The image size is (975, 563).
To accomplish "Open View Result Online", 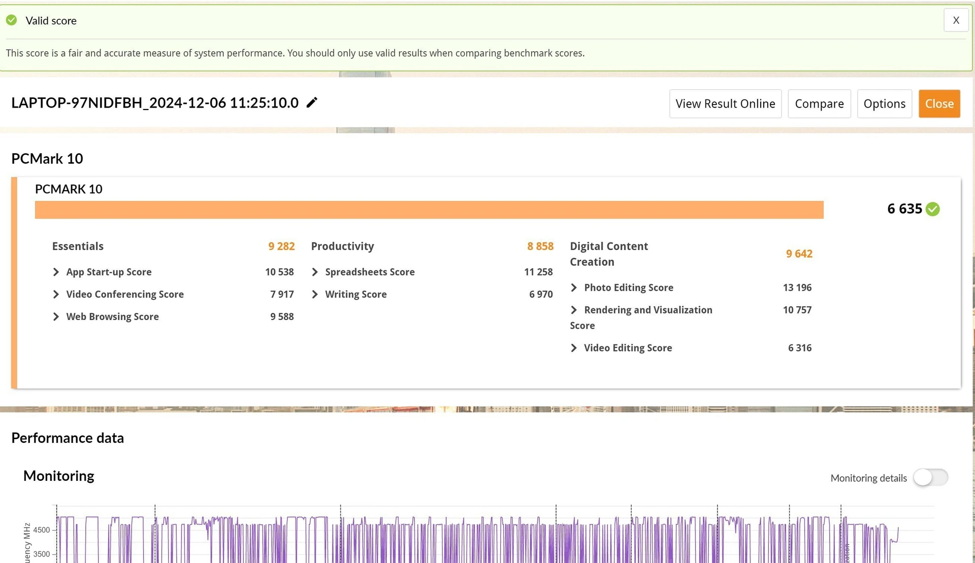I will pos(725,103).
